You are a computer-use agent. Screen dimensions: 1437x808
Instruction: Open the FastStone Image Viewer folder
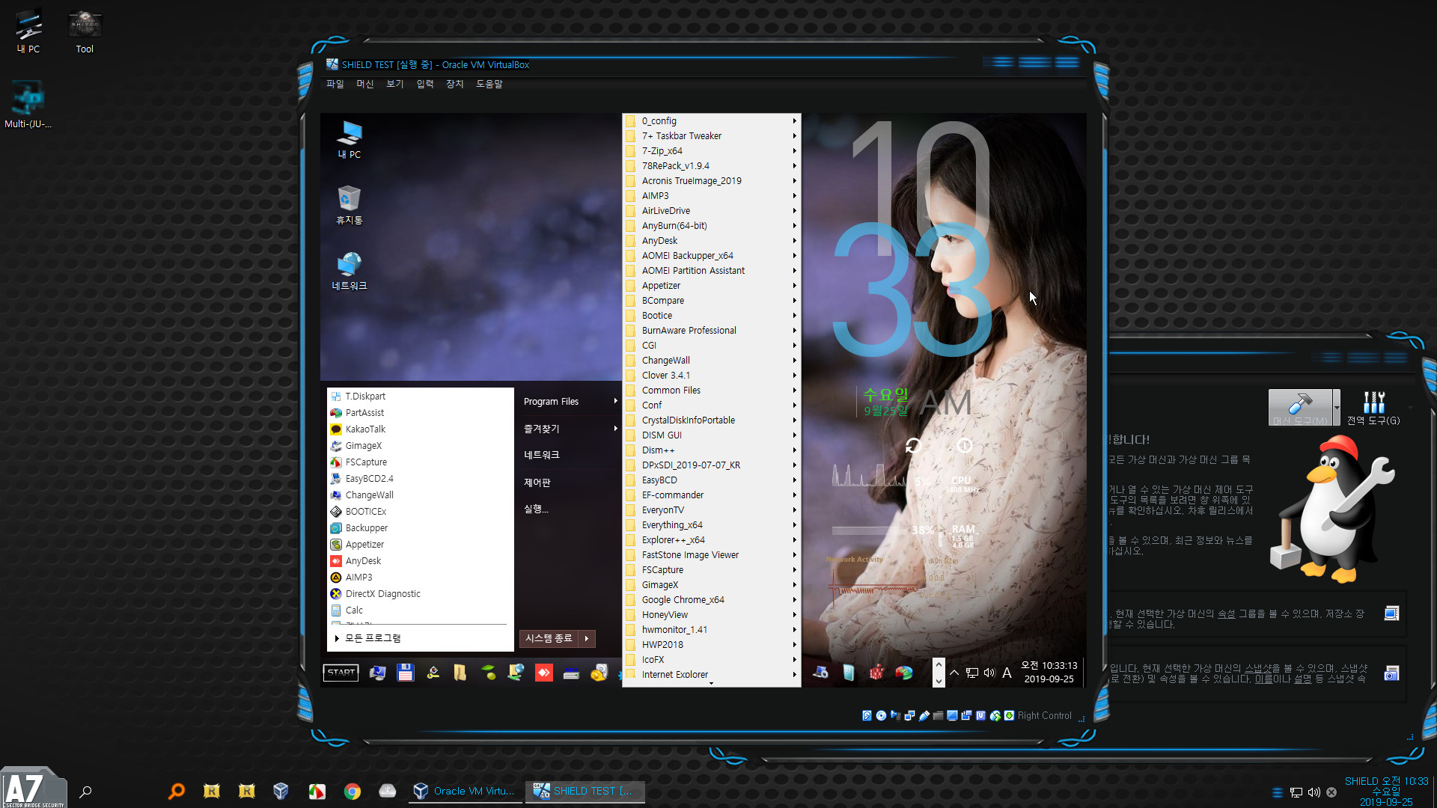coord(712,555)
